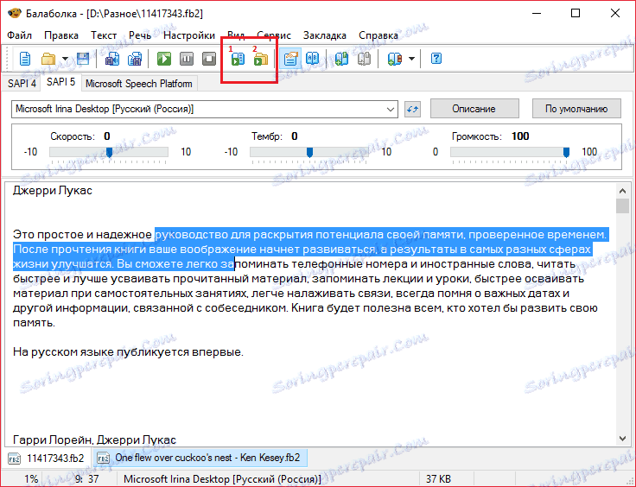Click the text scrollbar down arrow
The width and height of the screenshot is (636, 487).
(622, 438)
